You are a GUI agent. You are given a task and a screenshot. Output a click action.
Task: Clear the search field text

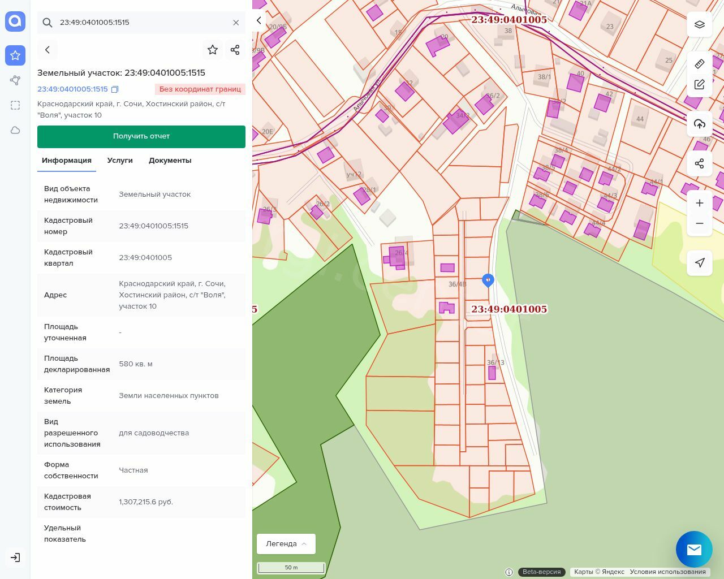click(x=236, y=23)
